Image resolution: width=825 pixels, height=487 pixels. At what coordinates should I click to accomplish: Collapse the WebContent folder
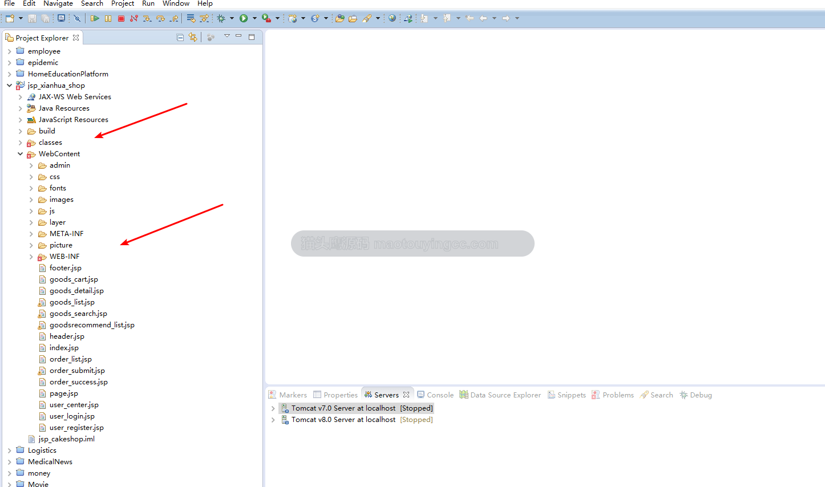click(21, 154)
